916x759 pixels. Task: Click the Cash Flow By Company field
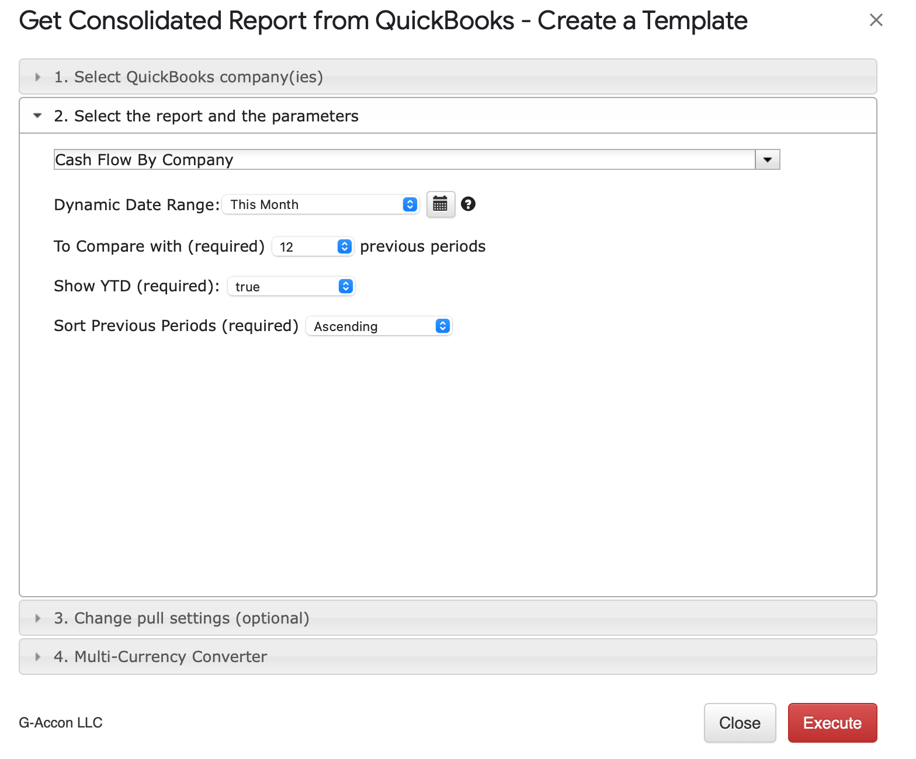(x=404, y=159)
